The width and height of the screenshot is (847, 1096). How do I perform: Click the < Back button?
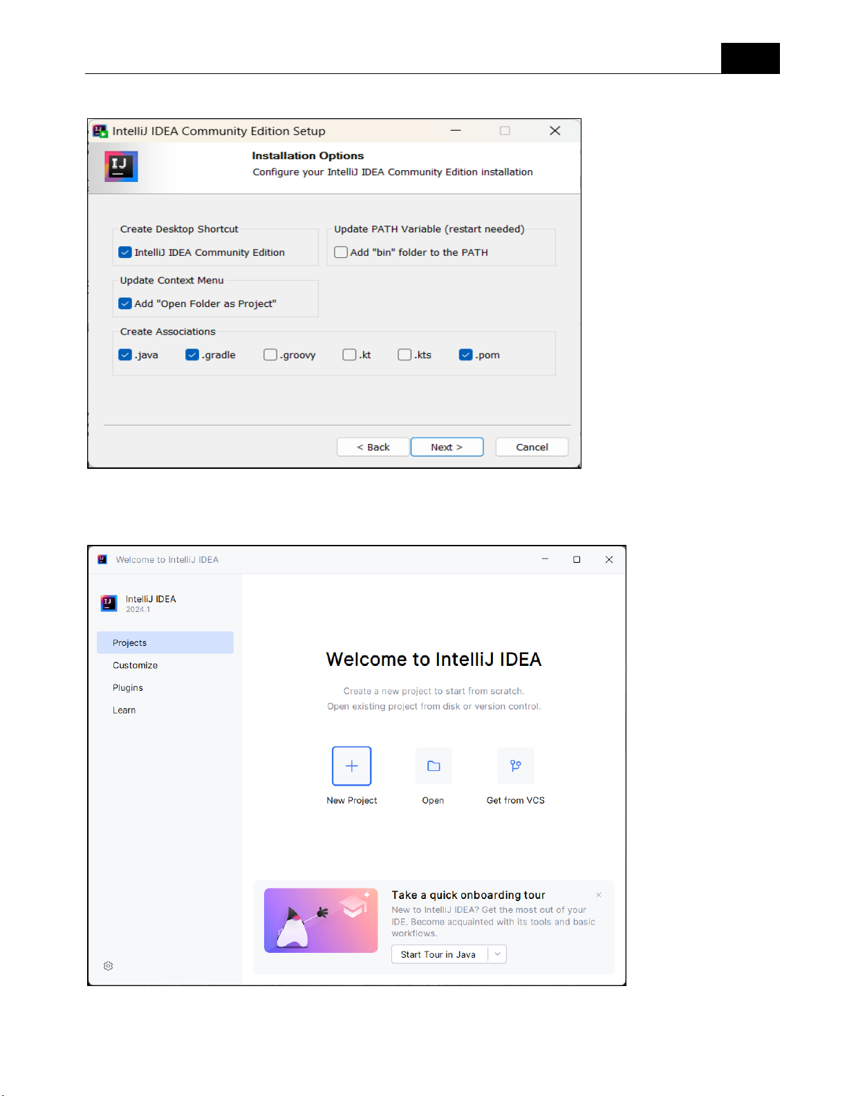(373, 447)
